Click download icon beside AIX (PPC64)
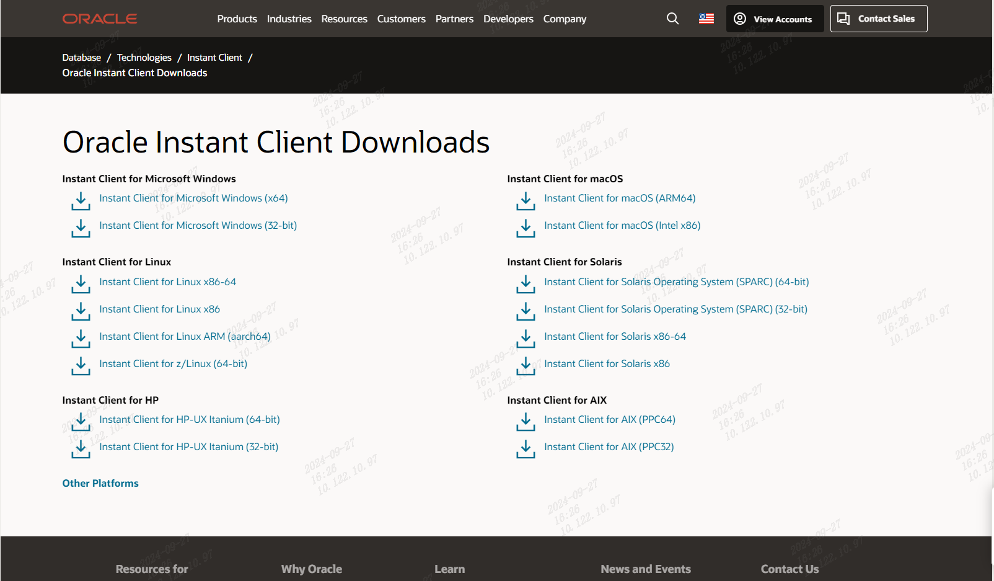The height and width of the screenshot is (581, 994). coord(526,422)
